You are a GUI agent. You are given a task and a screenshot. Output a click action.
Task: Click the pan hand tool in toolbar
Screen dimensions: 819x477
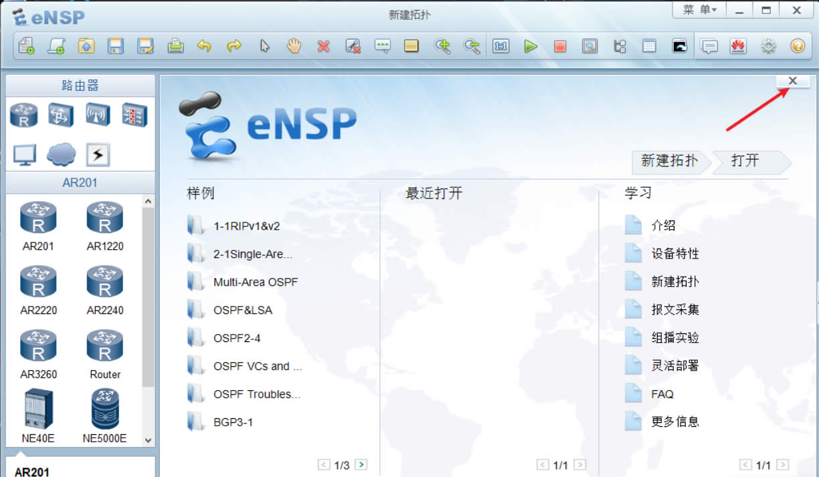294,46
